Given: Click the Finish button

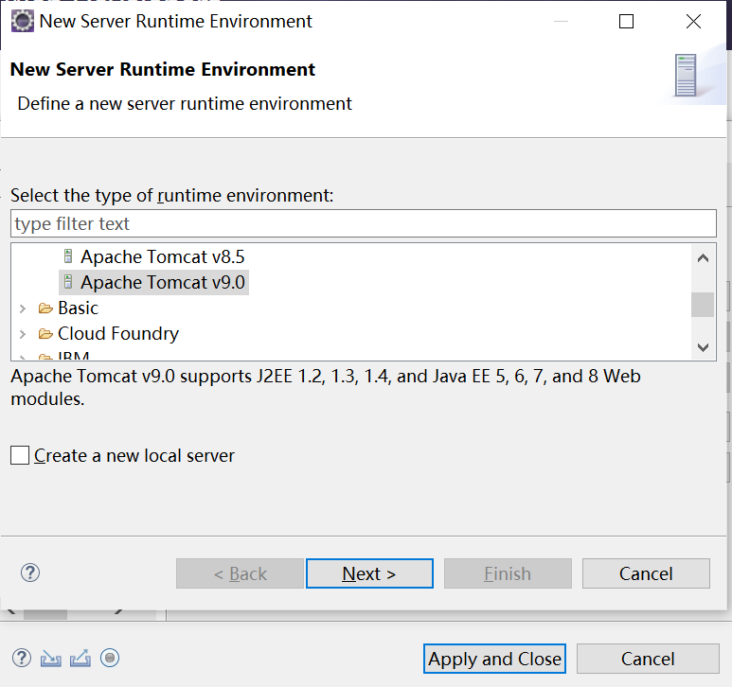Looking at the screenshot, I should click(x=508, y=573).
